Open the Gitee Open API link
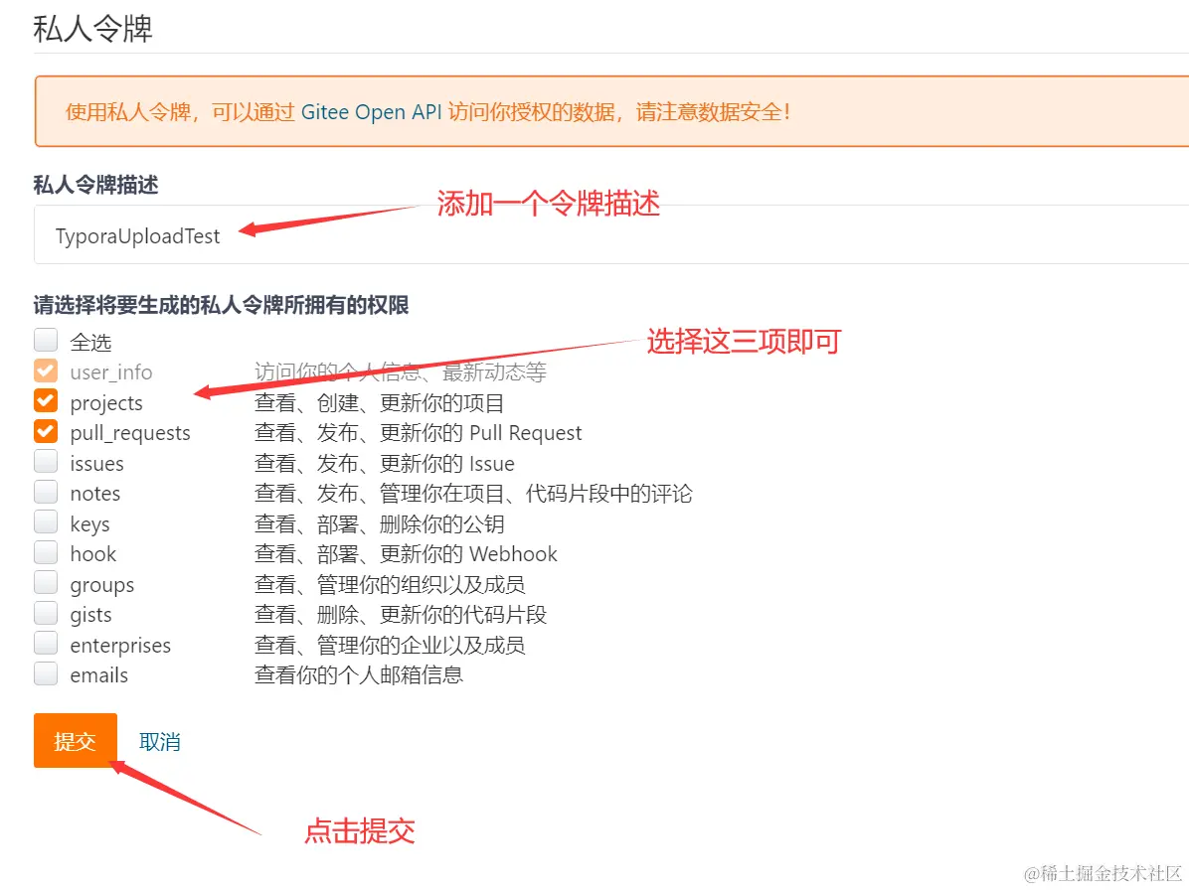Image resolution: width=1189 pixels, height=890 pixels. pyautogui.click(x=371, y=112)
